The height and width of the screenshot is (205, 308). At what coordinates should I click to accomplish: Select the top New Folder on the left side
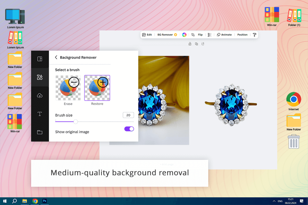coord(15,60)
